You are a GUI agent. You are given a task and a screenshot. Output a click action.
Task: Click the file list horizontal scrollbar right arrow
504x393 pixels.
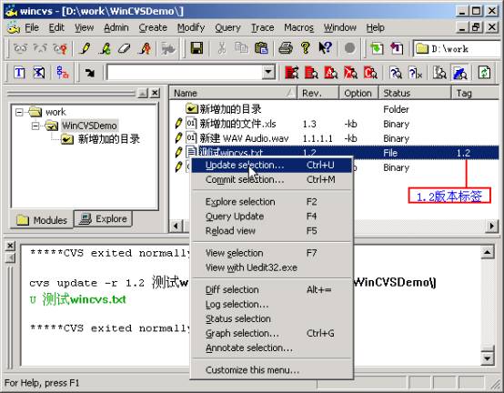492,226
